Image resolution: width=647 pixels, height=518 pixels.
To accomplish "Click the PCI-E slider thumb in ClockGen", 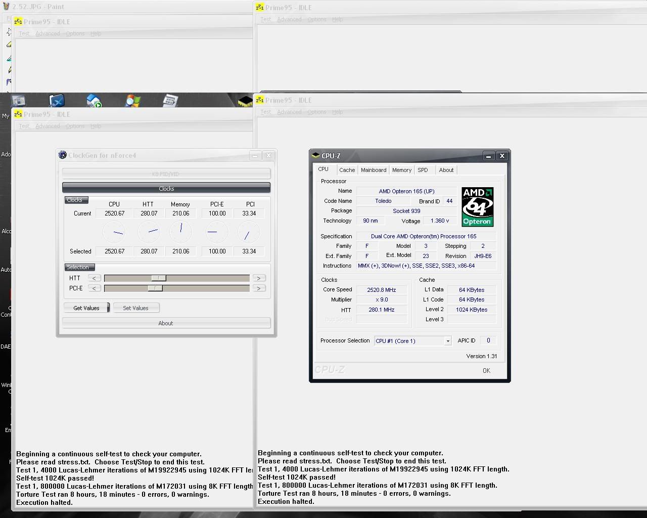I will [155, 288].
